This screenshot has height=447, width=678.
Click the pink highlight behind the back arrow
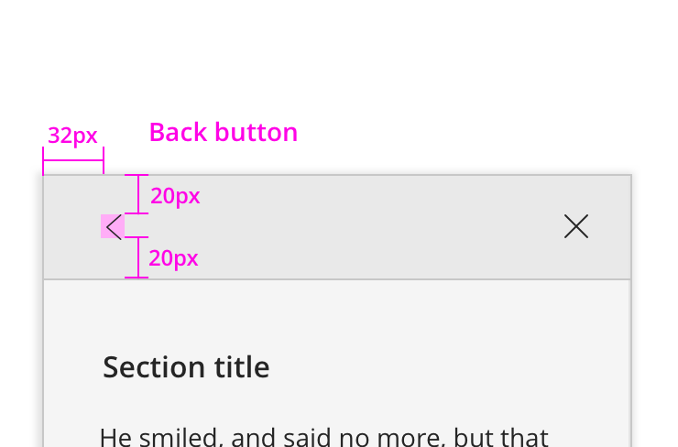point(105,226)
